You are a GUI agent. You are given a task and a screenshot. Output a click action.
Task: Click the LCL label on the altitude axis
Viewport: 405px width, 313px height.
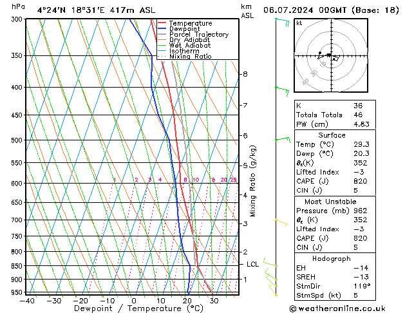[253, 264]
